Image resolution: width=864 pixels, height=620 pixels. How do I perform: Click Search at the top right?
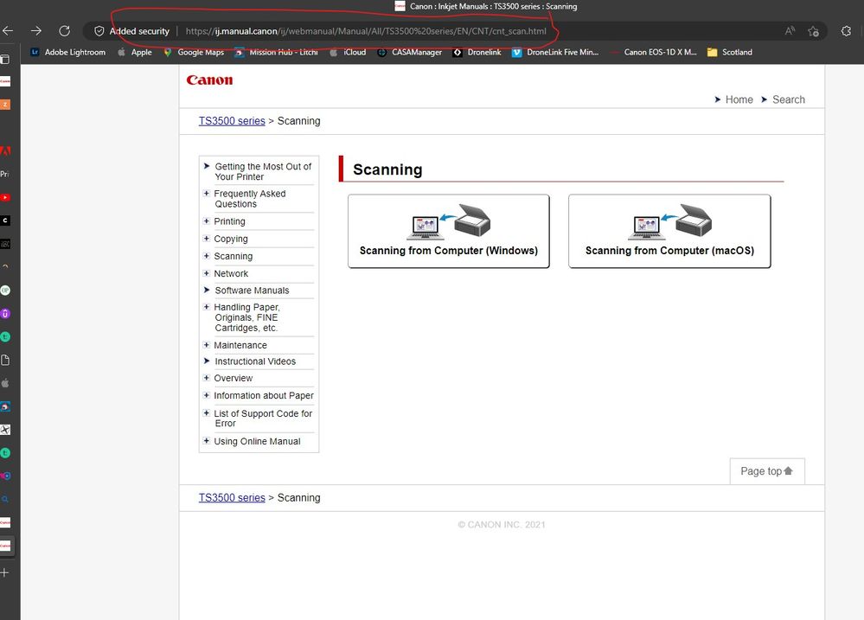787,99
